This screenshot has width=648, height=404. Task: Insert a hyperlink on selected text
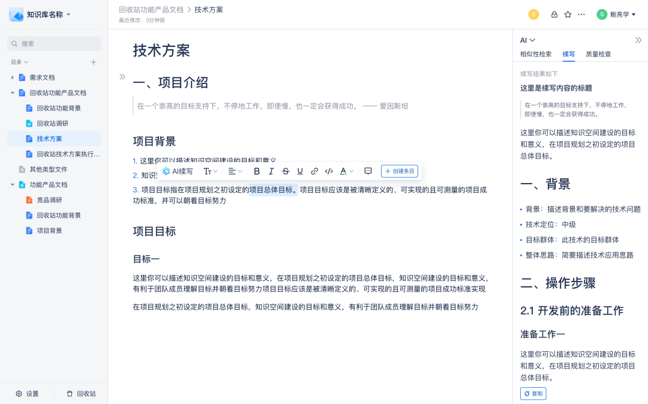(x=314, y=171)
